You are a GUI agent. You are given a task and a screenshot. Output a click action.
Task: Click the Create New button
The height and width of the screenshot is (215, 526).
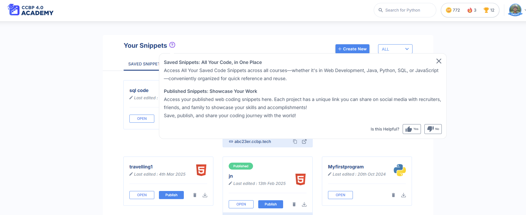tap(352, 49)
